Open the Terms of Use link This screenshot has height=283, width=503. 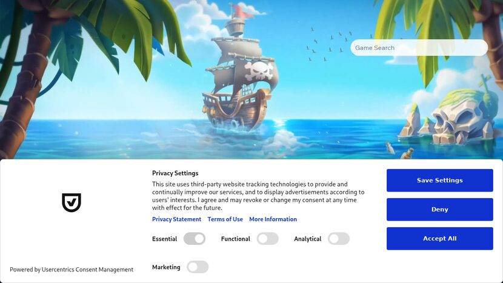point(225,219)
